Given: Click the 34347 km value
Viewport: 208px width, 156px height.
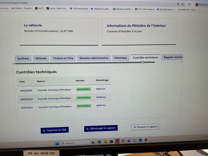Looking at the screenshot, I should point(101,106).
